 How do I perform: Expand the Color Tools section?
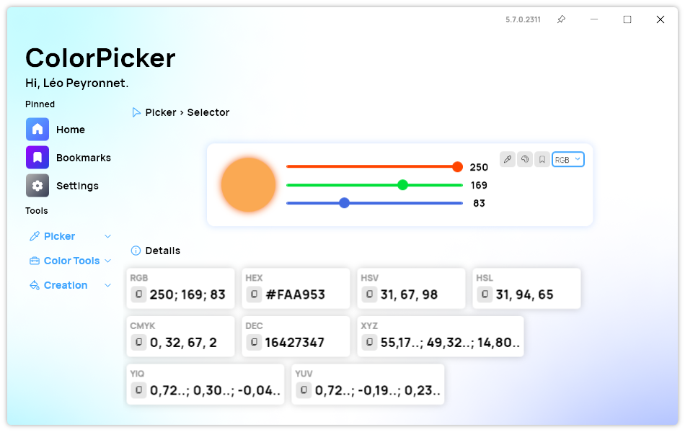click(107, 261)
